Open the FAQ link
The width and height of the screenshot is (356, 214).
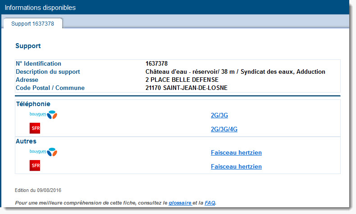[x=210, y=203]
